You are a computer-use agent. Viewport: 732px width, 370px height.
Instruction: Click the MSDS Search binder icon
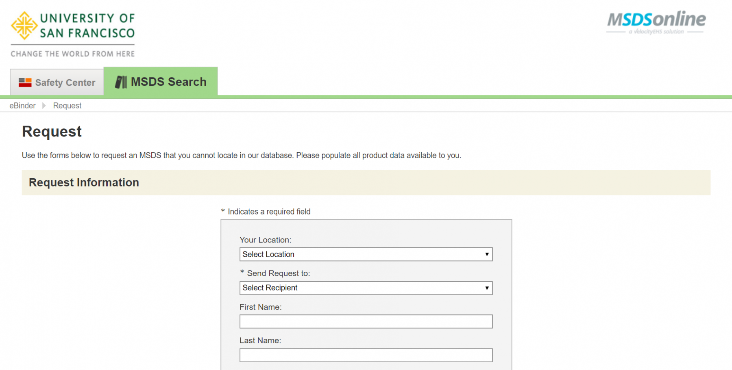(x=121, y=82)
